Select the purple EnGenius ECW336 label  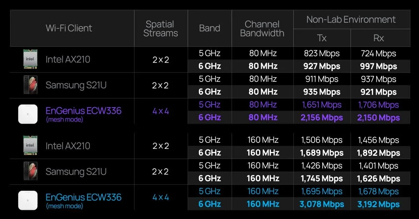[x=83, y=111]
